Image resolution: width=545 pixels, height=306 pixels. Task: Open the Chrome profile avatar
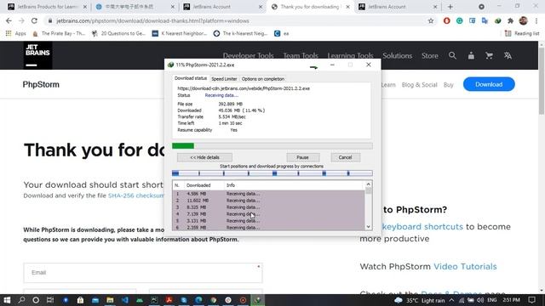[524, 20]
